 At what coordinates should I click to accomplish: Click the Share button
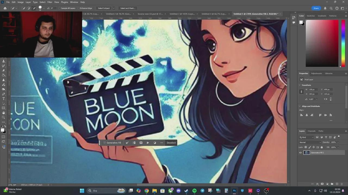(316, 8)
